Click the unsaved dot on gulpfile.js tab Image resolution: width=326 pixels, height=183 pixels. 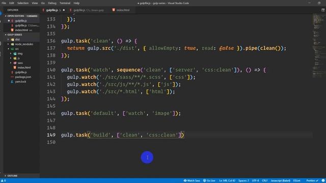click(64, 10)
